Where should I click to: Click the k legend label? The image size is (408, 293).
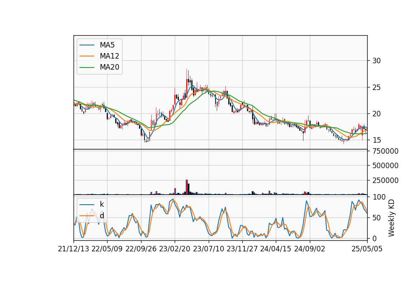coord(102,204)
